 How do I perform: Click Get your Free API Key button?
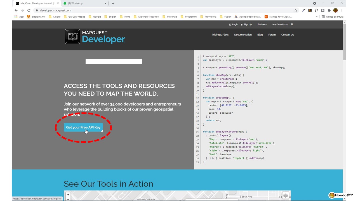[x=83, y=127]
